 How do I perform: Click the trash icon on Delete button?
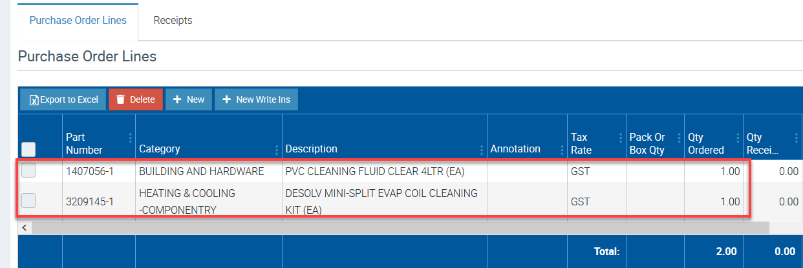pyautogui.click(x=120, y=99)
